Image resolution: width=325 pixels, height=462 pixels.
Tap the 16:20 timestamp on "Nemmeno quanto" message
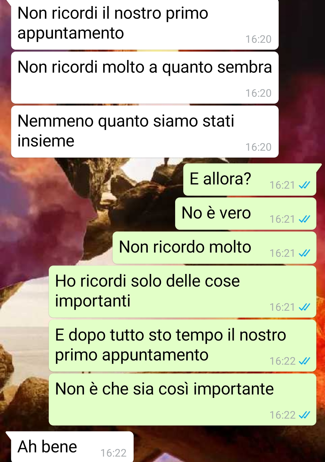point(258,147)
